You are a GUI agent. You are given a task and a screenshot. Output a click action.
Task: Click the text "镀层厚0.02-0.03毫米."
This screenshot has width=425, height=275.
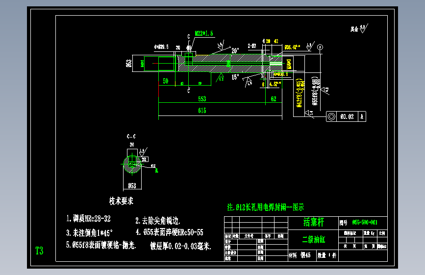[x=180, y=246]
